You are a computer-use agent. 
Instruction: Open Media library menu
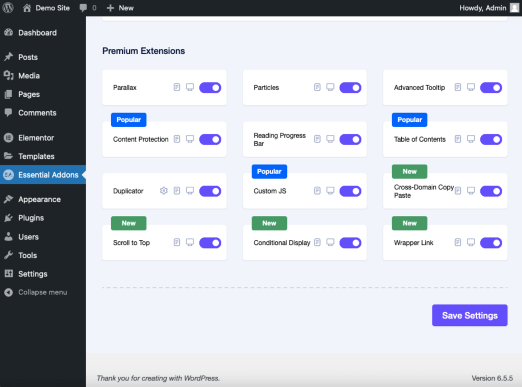coord(43,76)
